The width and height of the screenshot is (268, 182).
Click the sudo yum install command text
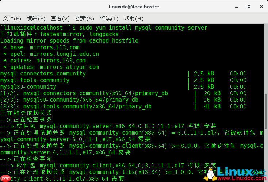tap(143, 28)
